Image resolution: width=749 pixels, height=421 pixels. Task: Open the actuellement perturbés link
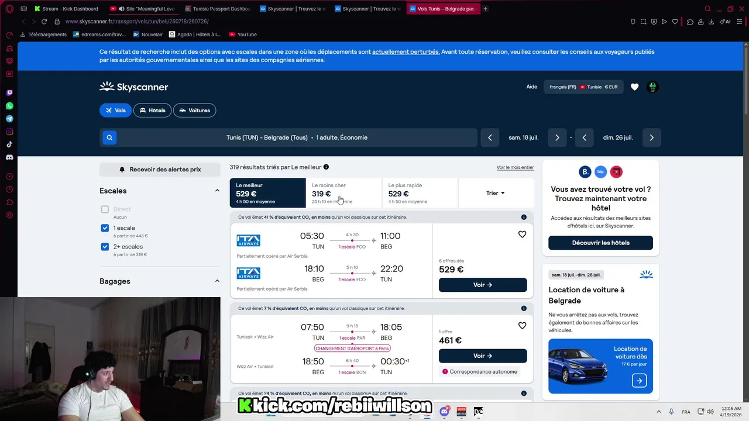[x=406, y=52]
